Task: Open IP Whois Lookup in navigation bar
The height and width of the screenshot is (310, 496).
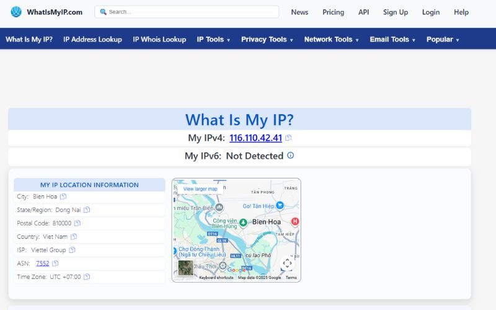Action: coord(159,39)
